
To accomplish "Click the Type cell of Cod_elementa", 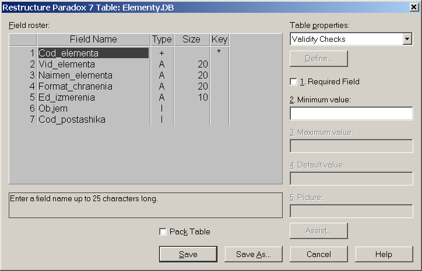I will click(162, 53).
